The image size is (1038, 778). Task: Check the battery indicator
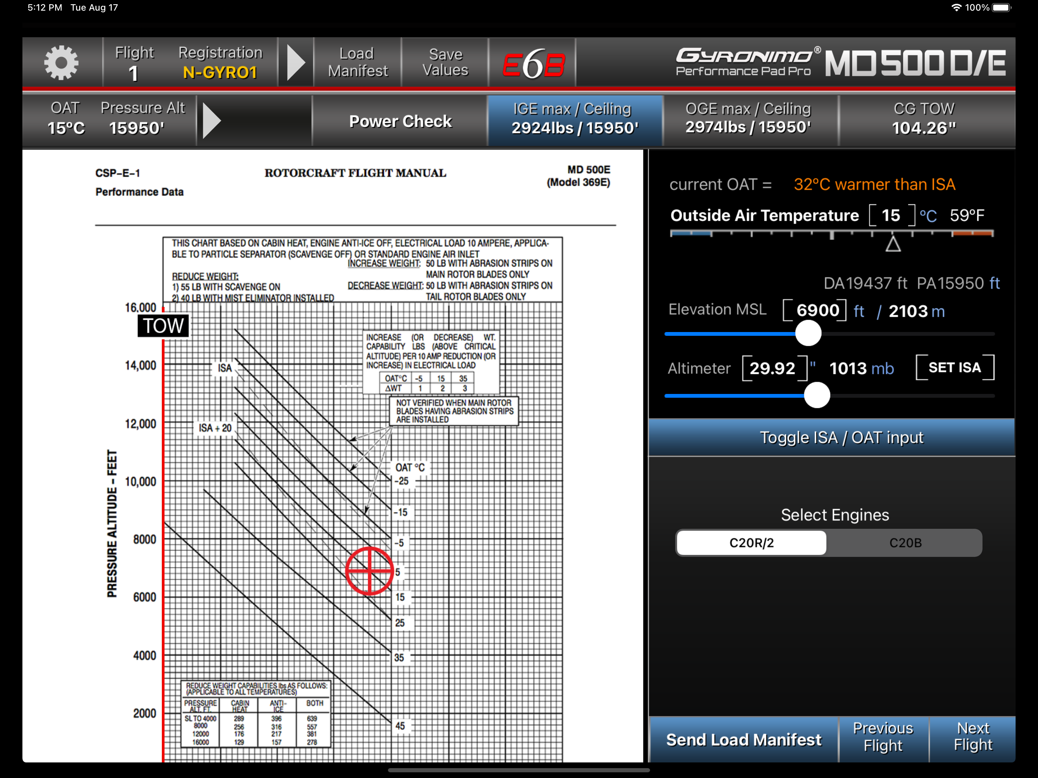point(1002,8)
